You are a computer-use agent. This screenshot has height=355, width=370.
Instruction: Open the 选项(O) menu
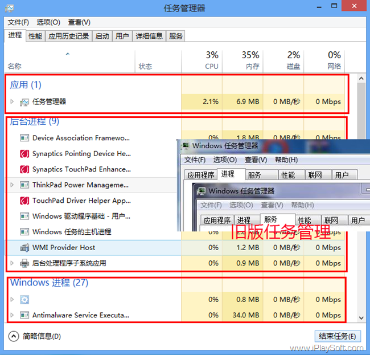coord(48,22)
